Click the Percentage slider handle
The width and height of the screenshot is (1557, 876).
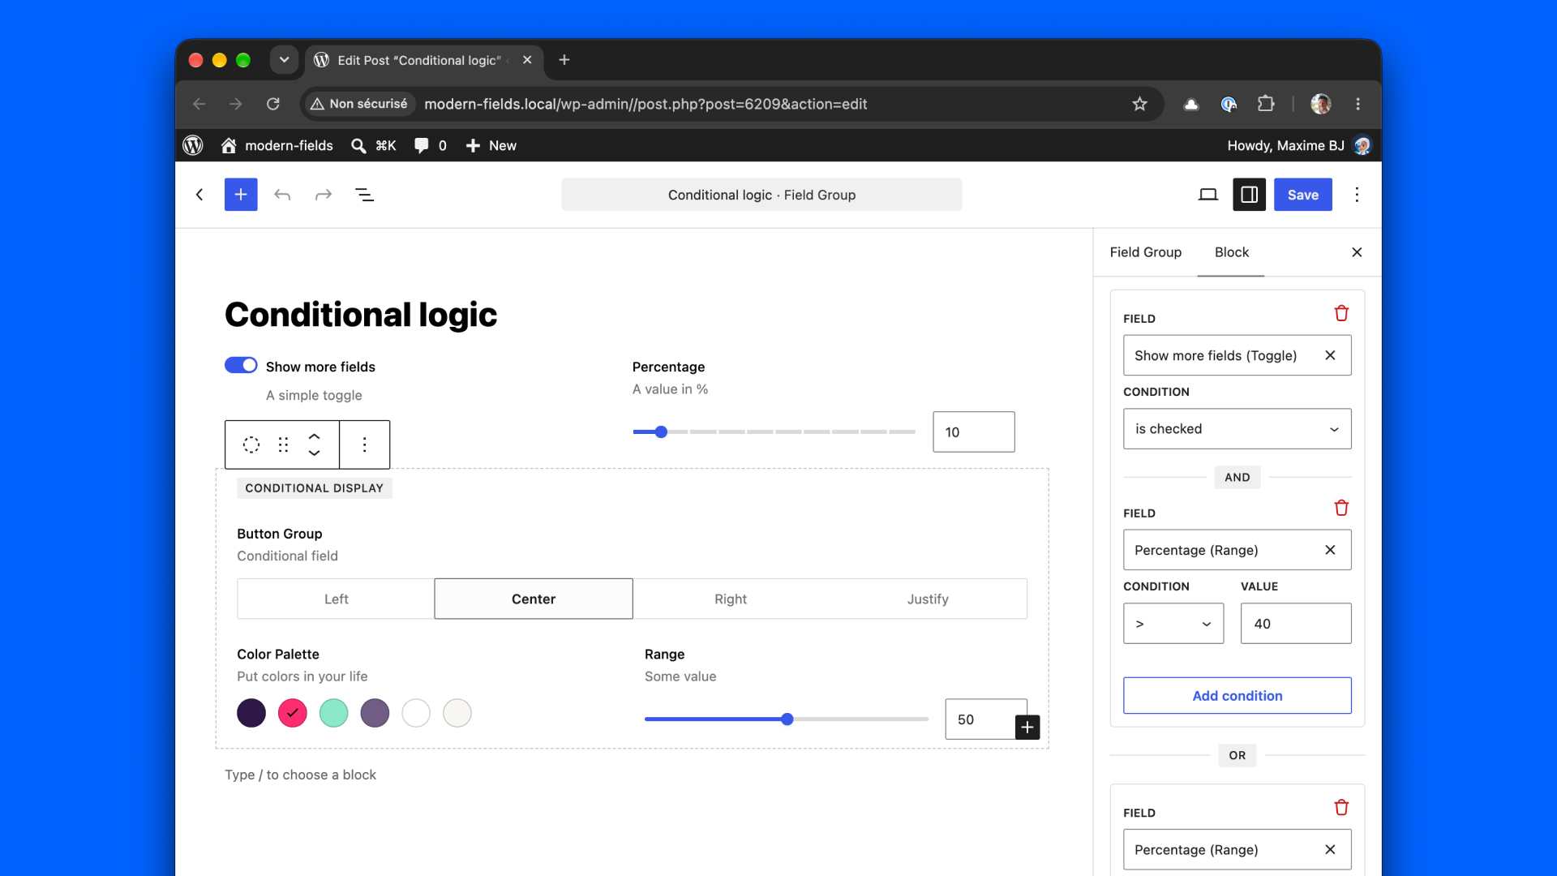[661, 432]
